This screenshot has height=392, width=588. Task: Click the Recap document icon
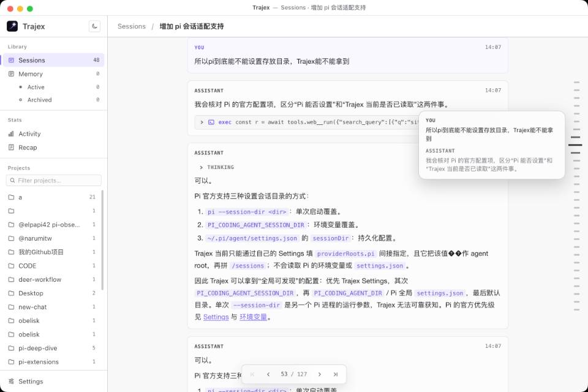click(11, 148)
